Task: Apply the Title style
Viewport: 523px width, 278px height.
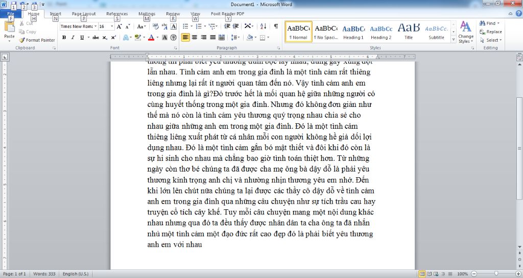Action: coord(409,32)
